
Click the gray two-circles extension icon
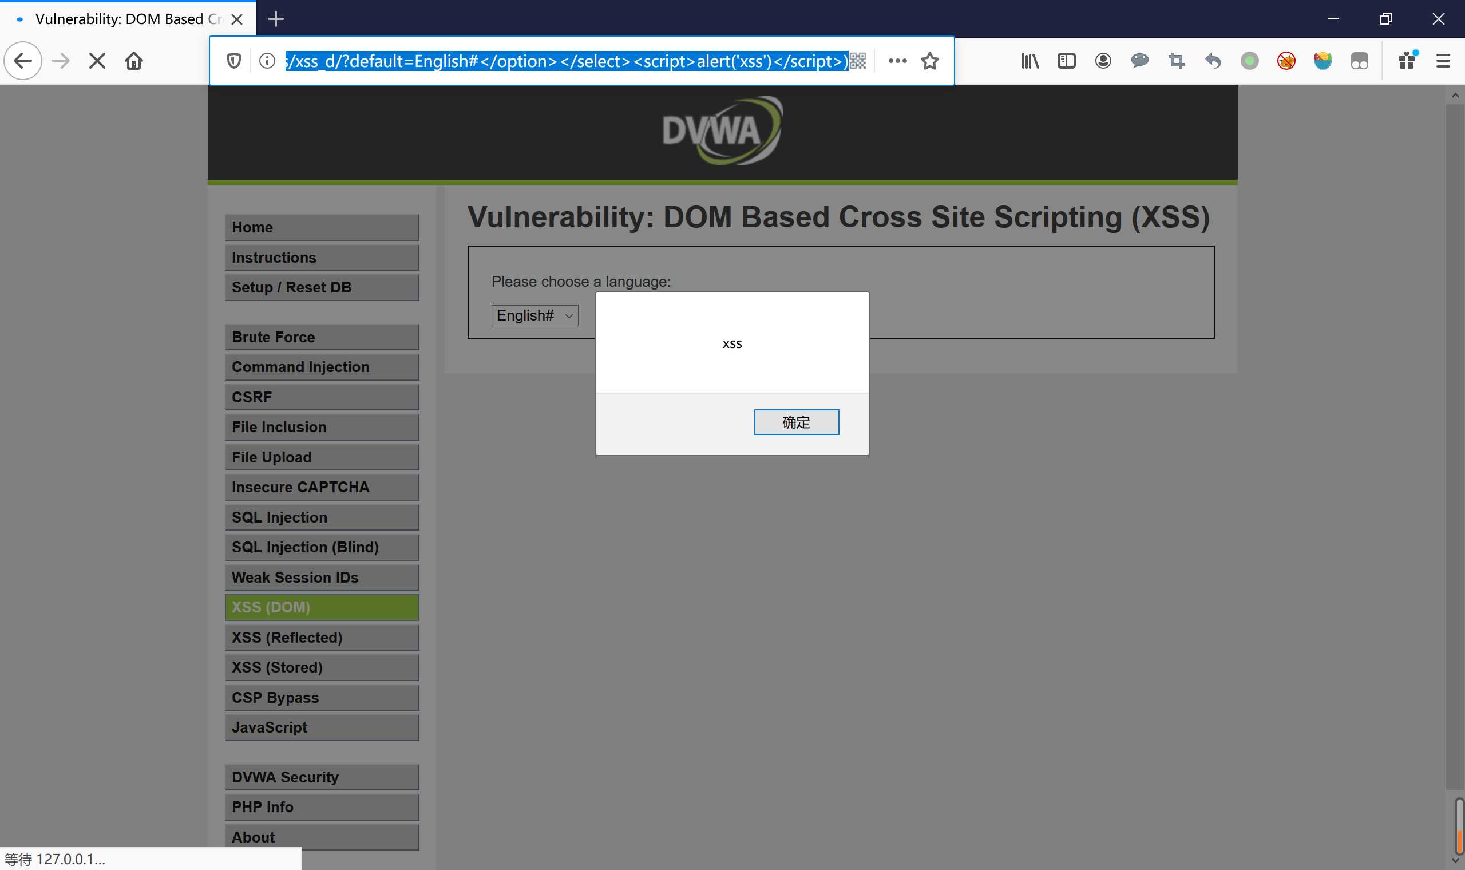1360,60
